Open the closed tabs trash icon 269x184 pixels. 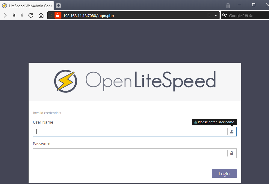click(228, 5)
